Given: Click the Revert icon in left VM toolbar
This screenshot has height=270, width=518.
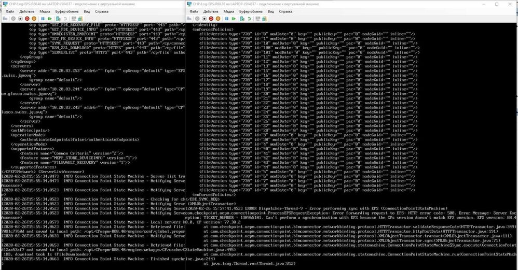Looking at the screenshot, I should (x=64, y=18).
